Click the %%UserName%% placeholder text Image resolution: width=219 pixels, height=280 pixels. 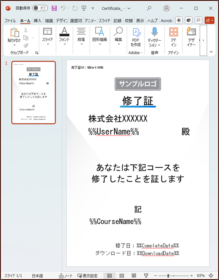coord(113,132)
